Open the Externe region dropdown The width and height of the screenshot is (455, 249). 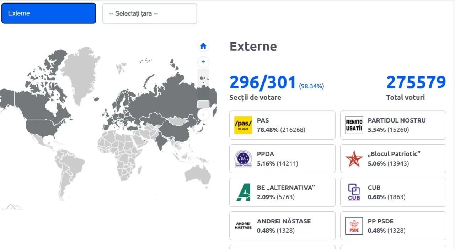pyautogui.click(x=49, y=13)
